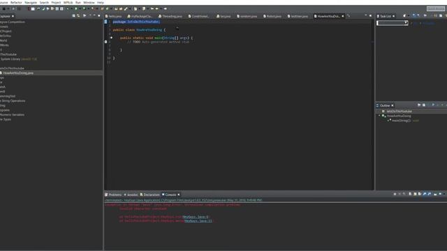Image resolution: width=447 pixels, height=251 pixels.
Task: Switch to the Declaration tab
Action: (150, 195)
